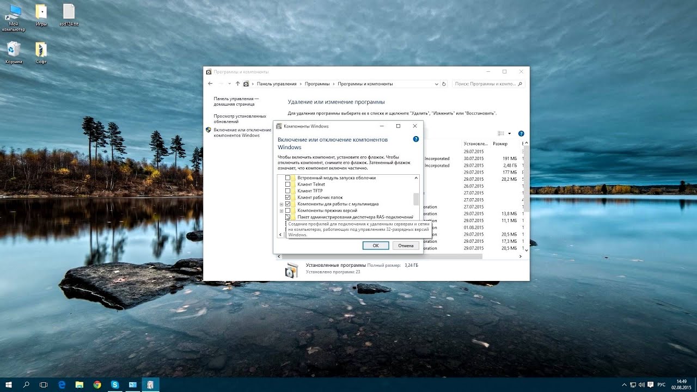Enable Клиент Telnet checkbox

[288, 185]
